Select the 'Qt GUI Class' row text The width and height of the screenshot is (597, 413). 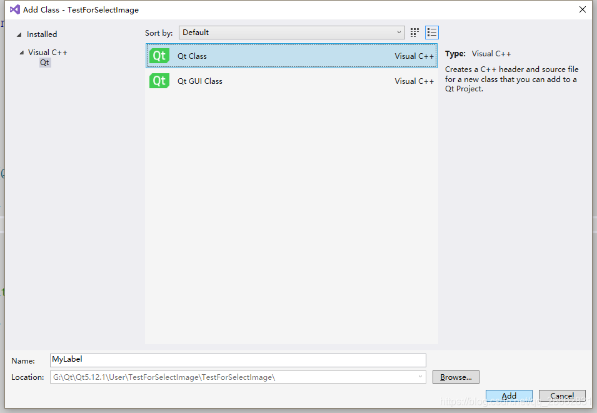(200, 81)
